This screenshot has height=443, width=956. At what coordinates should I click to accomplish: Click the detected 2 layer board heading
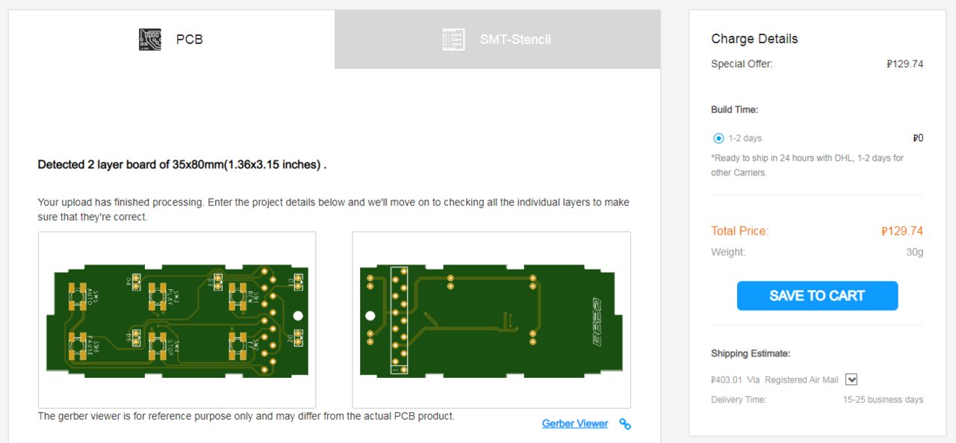pos(182,164)
